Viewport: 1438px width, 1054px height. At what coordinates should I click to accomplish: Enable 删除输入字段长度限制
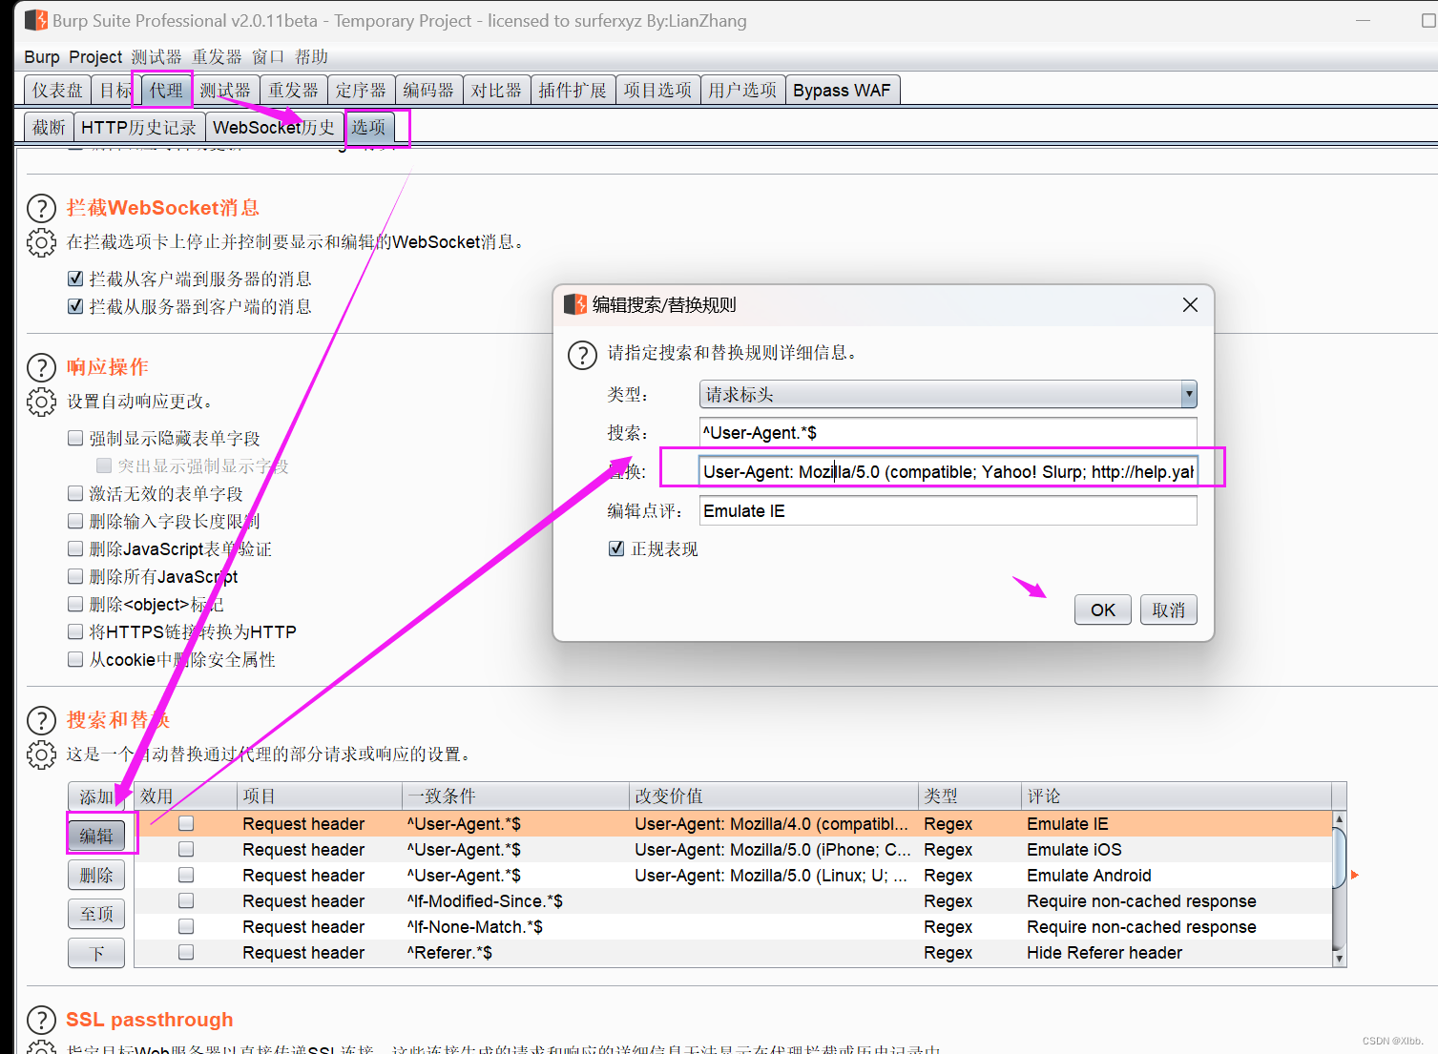[x=75, y=521]
